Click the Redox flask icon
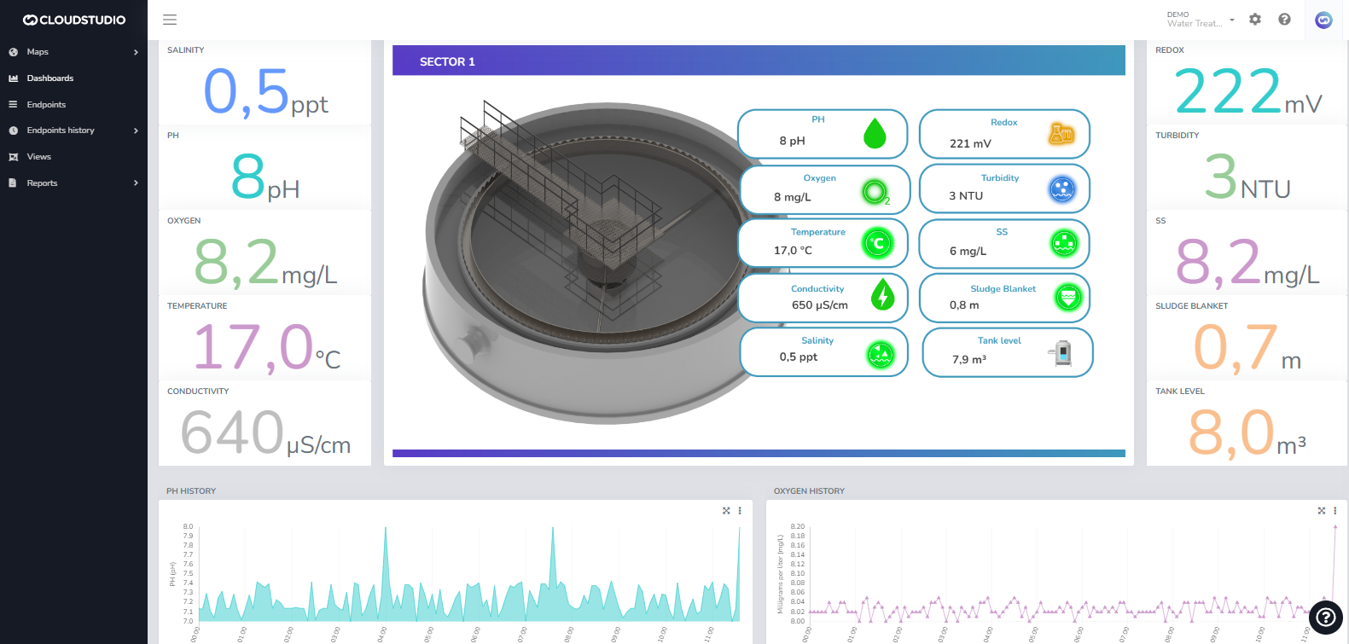The height and width of the screenshot is (644, 1349). 1061,134
